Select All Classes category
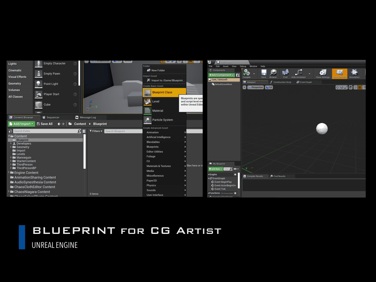The height and width of the screenshot is (282, 376). (15, 97)
